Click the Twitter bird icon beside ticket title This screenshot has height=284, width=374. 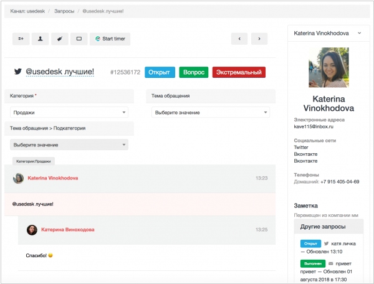click(x=18, y=72)
